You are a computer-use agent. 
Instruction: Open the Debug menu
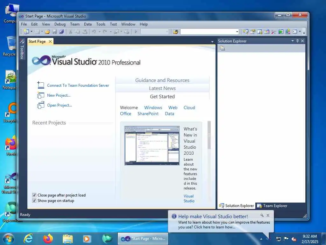tap(60, 24)
